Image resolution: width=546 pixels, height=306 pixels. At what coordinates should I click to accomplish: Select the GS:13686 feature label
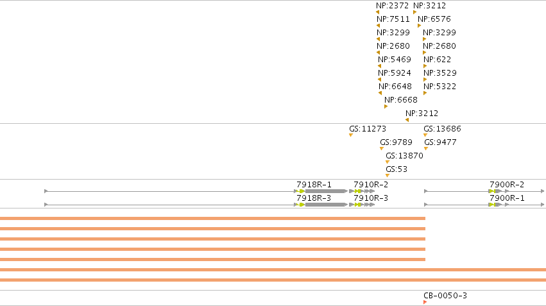pos(442,129)
